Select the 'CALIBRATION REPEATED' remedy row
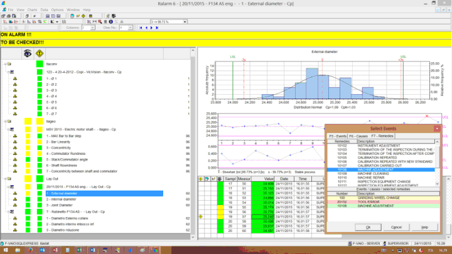The height and width of the screenshot is (254, 452). [380, 157]
